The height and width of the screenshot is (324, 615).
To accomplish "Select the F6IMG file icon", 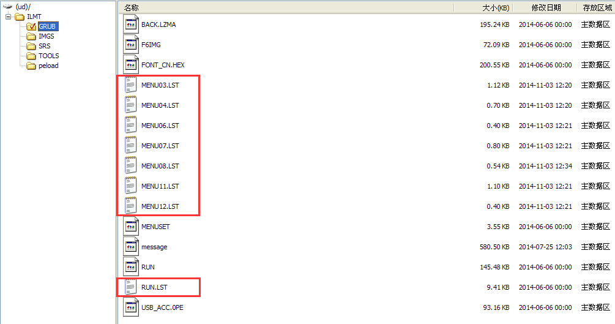I will [130, 44].
